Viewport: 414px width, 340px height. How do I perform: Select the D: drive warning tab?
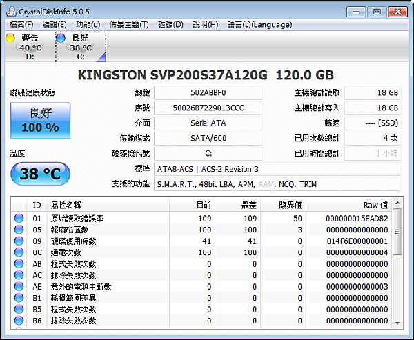[30, 47]
